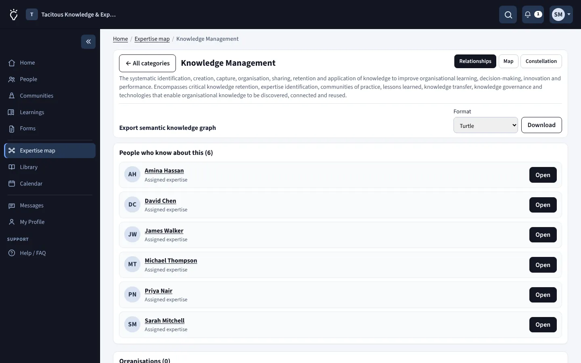Click the Library book icon
Viewport: 581px width, 363px height.
12,167
